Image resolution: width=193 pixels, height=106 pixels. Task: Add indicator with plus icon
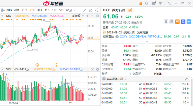click(x=87, y=16)
